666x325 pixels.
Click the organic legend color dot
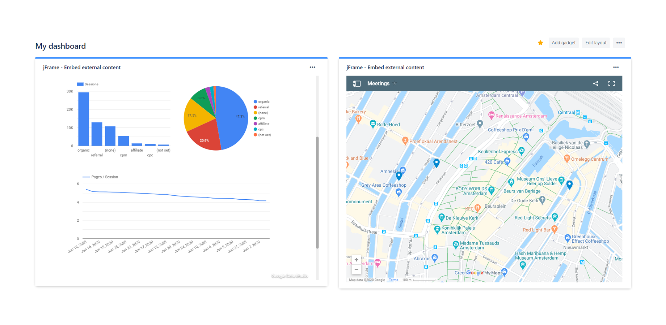(256, 102)
